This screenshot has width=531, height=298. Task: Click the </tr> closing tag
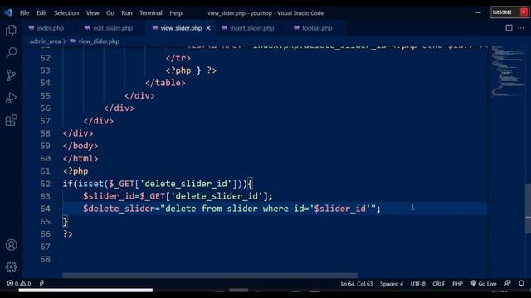point(178,58)
